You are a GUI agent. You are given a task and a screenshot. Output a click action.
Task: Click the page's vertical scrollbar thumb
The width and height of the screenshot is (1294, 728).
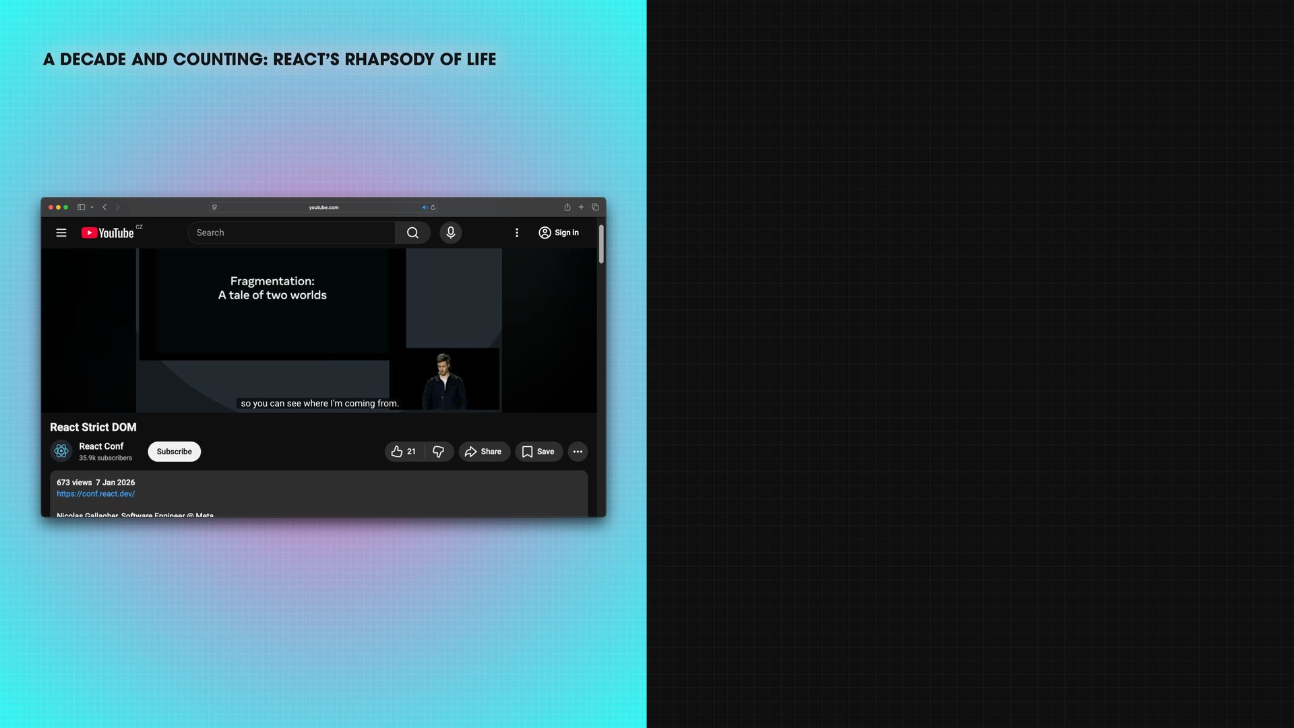click(600, 244)
